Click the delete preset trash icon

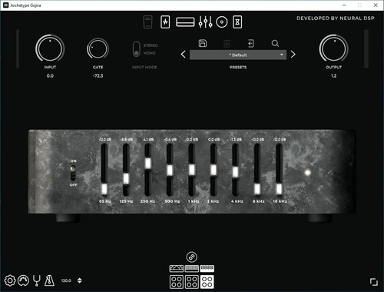click(x=227, y=43)
